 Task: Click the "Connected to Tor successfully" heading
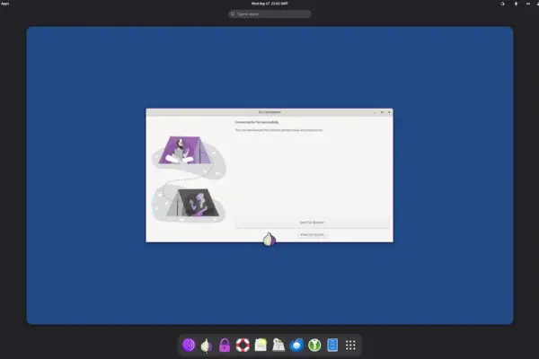257,122
